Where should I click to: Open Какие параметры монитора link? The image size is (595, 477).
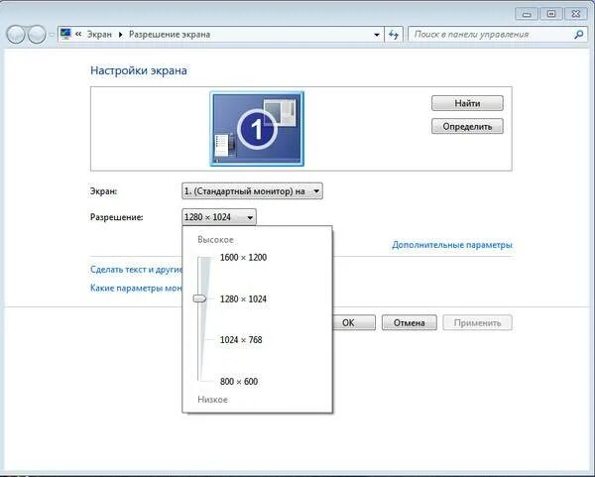(136, 288)
